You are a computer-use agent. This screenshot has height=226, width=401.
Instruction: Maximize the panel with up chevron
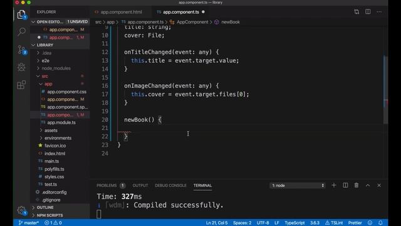pyautogui.click(x=368, y=186)
